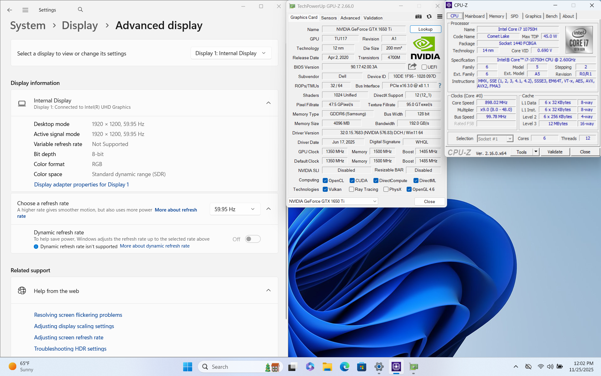Click the GPU-Z screenshot camera icon
The width and height of the screenshot is (601, 376).
[418, 17]
